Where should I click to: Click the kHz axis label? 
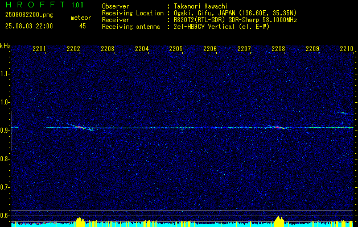[x=5, y=46]
